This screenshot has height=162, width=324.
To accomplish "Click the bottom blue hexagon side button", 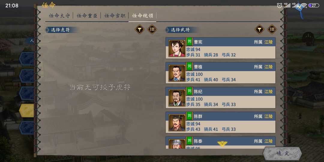I will pyautogui.click(x=27, y=128).
